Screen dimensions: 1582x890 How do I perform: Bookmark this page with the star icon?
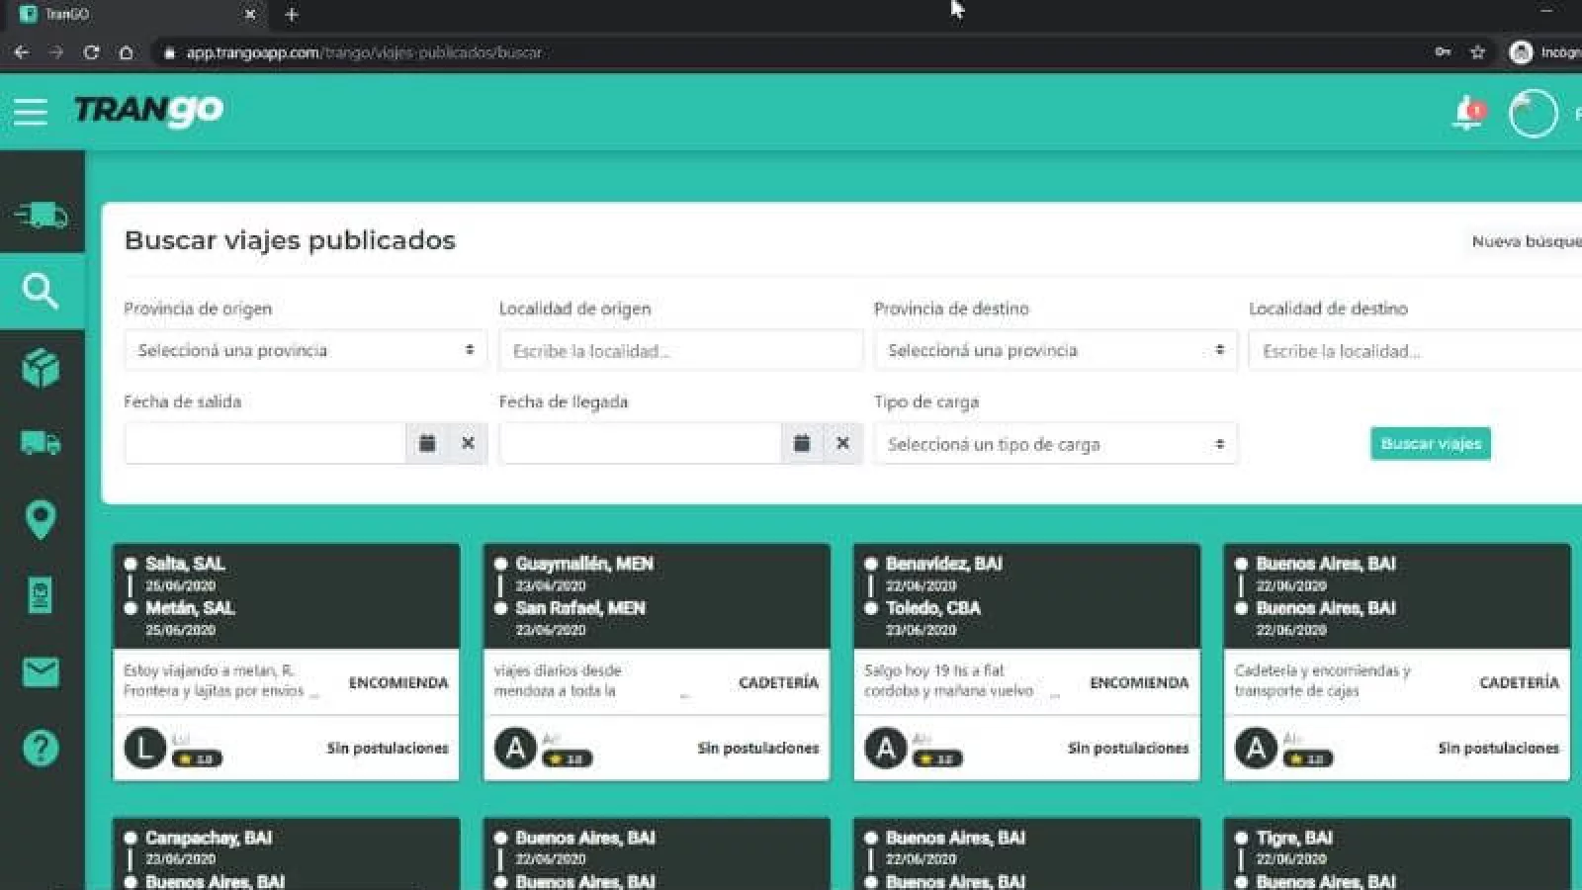[x=1477, y=52]
